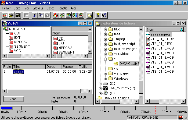The height and width of the screenshot is (120, 188).
Task: Select the aaaaa track title
Action: click(19, 72)
